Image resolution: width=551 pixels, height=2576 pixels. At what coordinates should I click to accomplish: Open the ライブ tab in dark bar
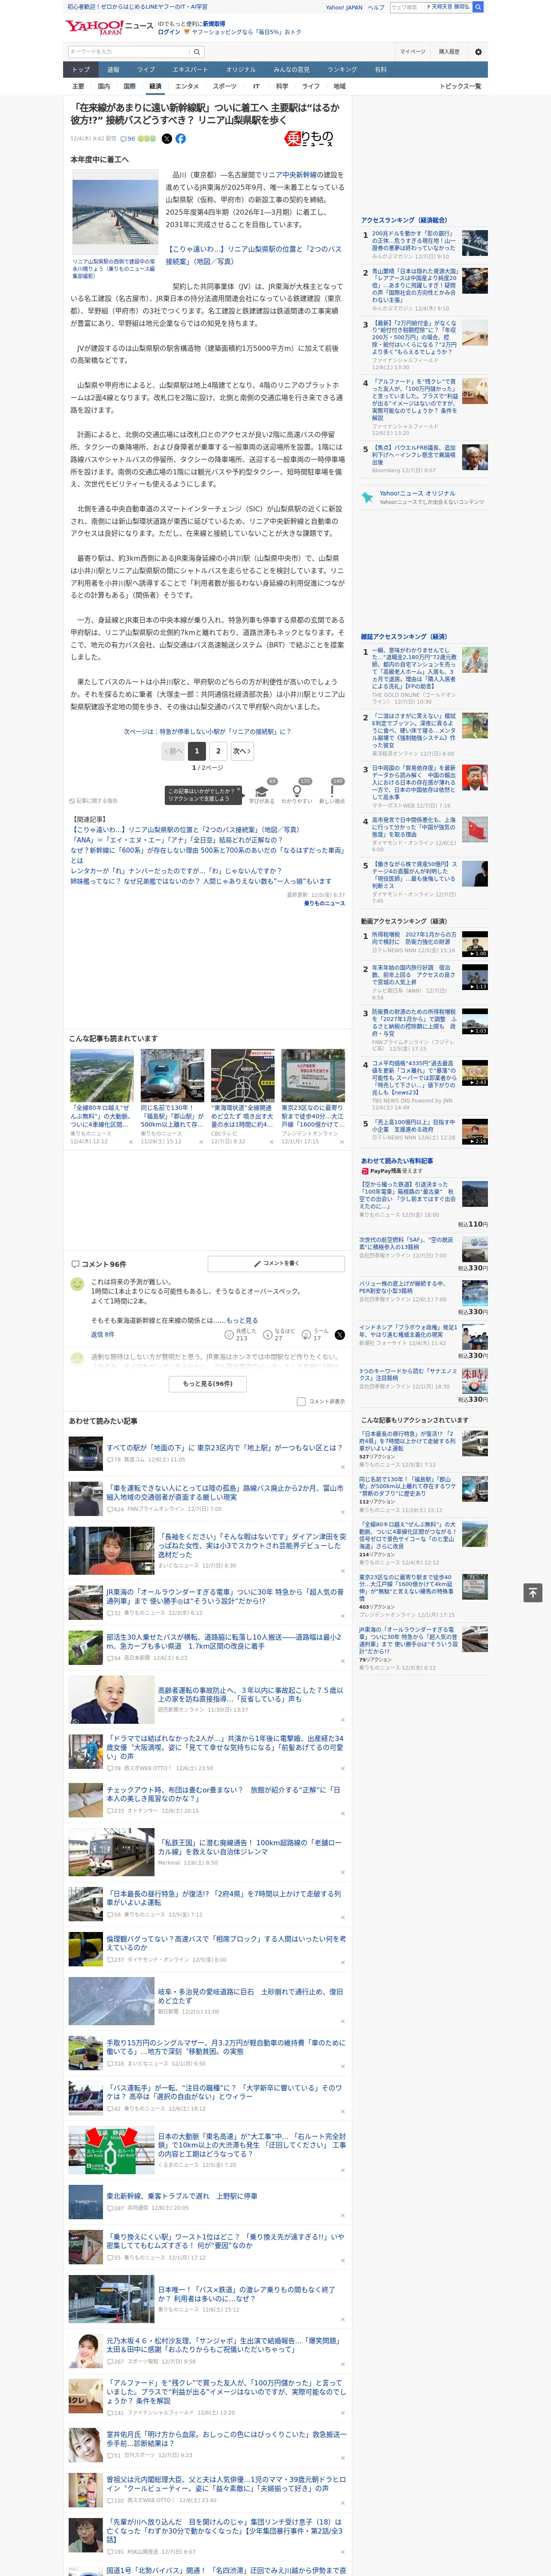(x=146, y=69)
